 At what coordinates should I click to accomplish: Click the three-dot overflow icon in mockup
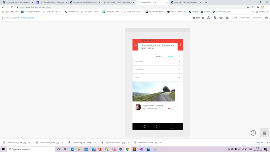point(180,45)
